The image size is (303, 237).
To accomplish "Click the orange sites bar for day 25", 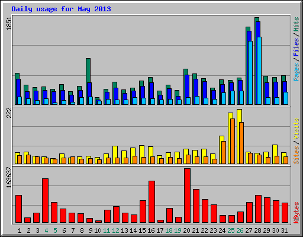I will click(233, 141).
